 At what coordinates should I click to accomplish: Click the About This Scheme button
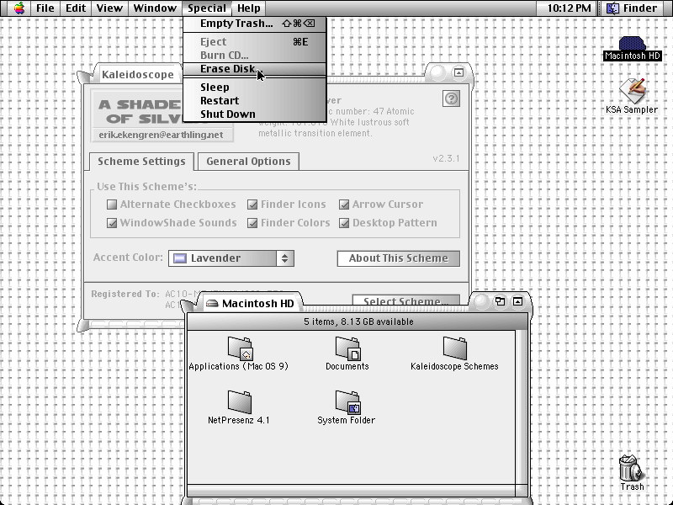pyautogui.click(x=398, y=258)
